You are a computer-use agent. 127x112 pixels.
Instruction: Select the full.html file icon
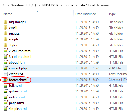pyautogui.click(x=6, y=86)
